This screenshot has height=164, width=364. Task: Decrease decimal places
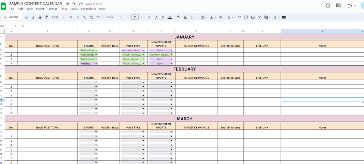pyautogui.click(x=84, y=17)
